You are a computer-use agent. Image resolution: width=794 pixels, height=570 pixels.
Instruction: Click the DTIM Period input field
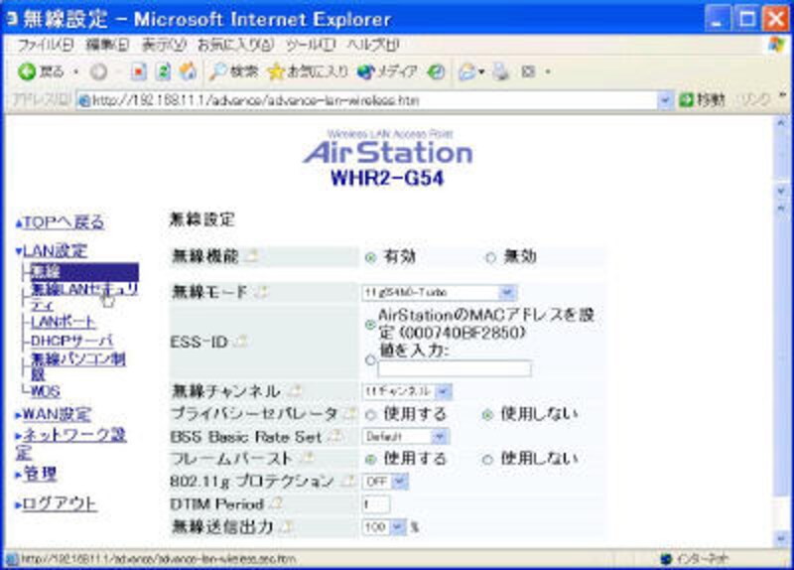(x=376, y=504)
